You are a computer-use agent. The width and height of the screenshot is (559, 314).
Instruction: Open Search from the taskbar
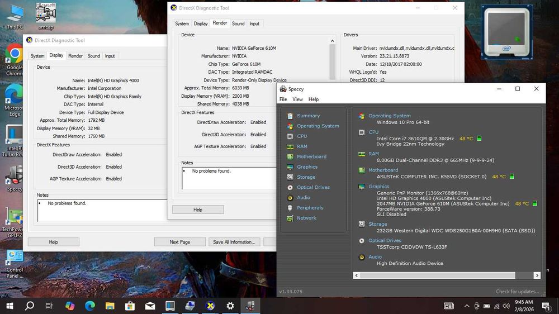(30, 306)
